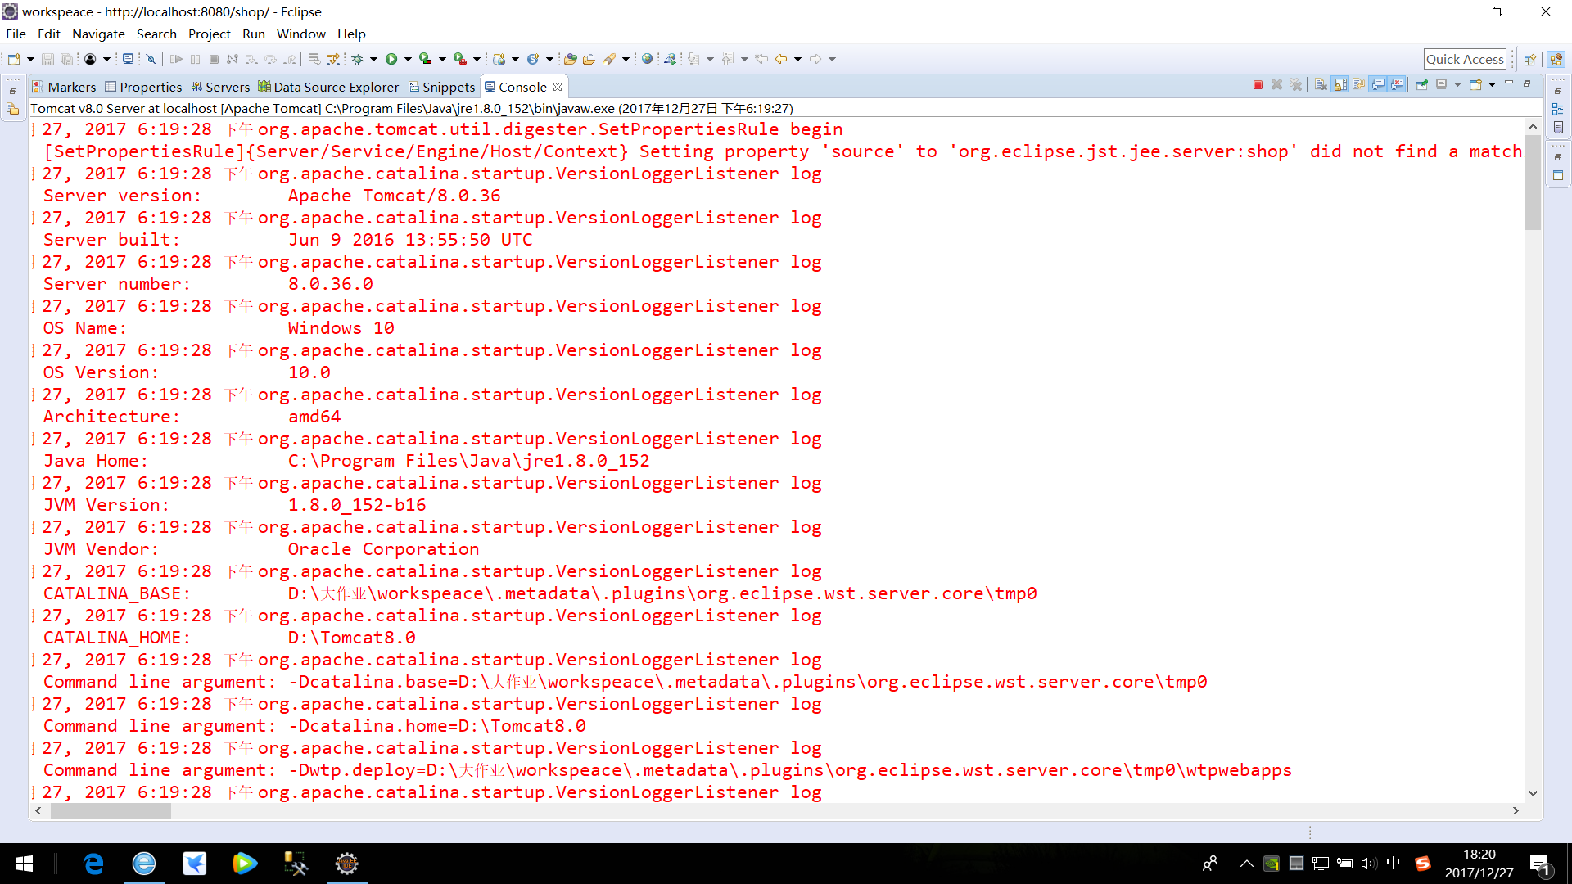Toggle Word Wrap in console

[x=1359, y=84]
